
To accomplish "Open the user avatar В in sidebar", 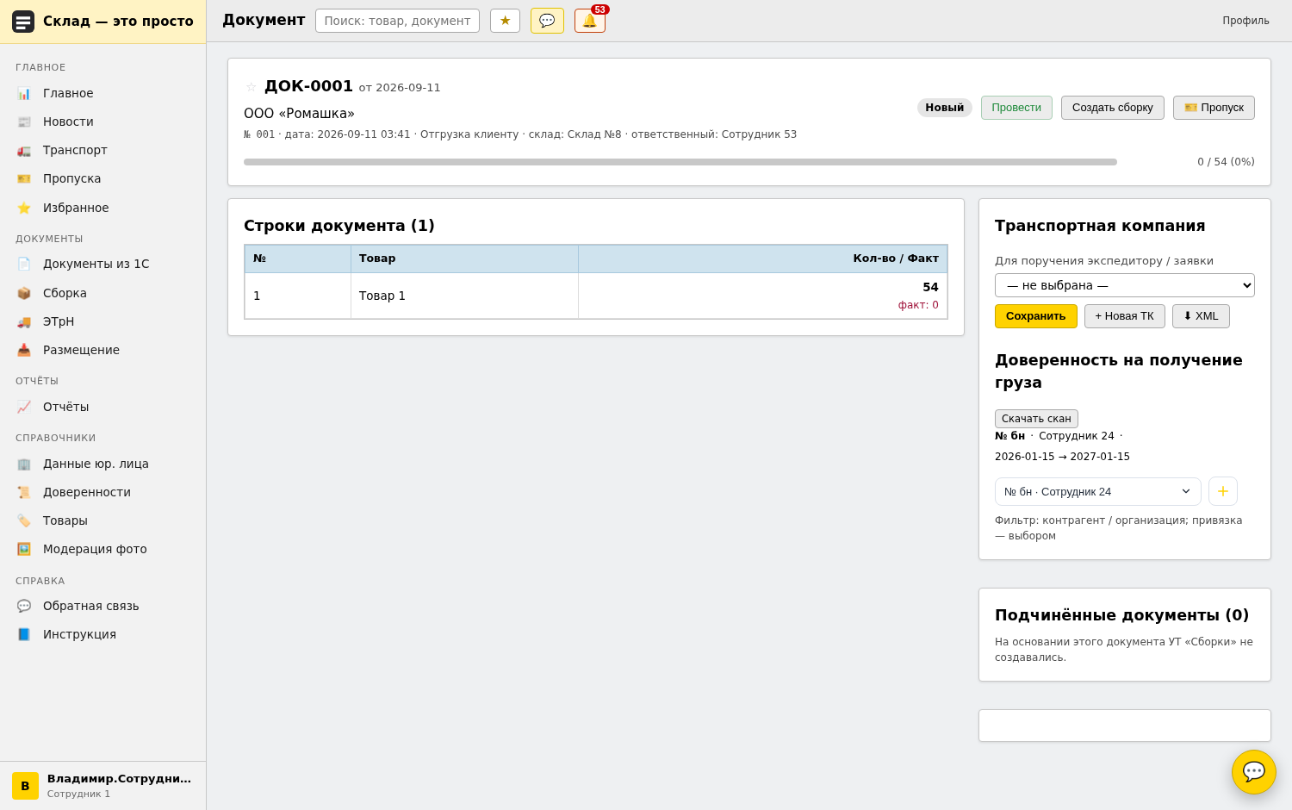I will point(25,786).
